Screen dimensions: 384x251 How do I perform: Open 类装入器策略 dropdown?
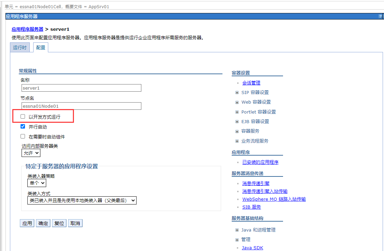37,183
